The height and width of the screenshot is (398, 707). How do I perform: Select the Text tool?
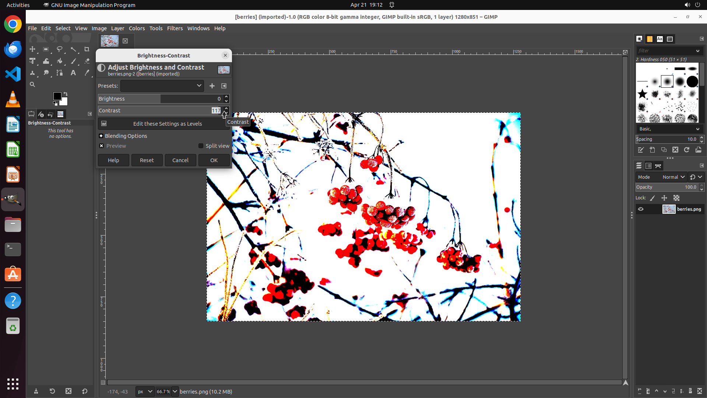click(x=73, y=73)
